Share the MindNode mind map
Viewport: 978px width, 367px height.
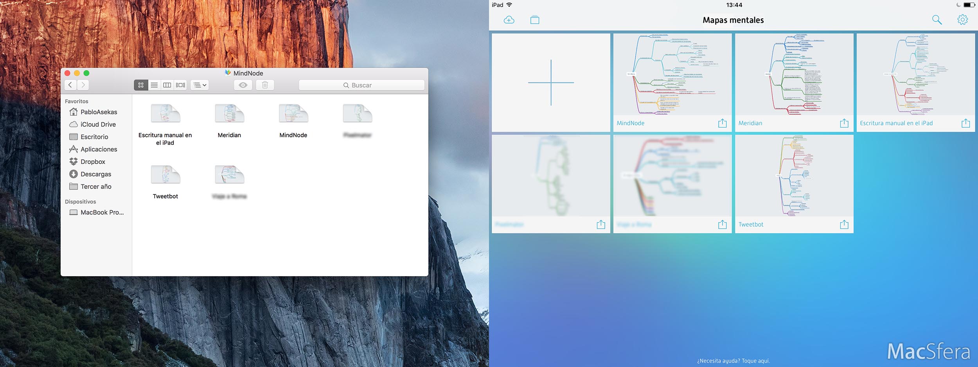pos(722,123)
